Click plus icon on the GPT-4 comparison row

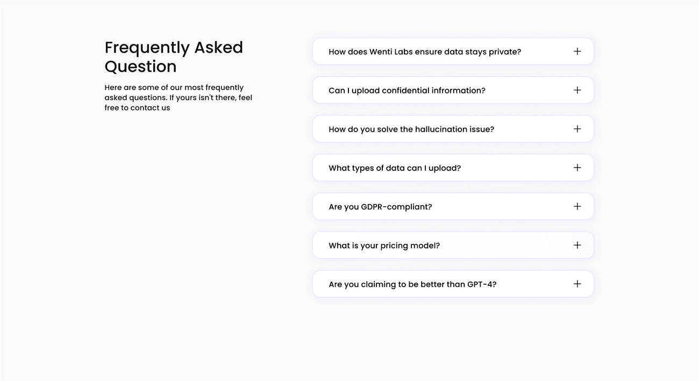pos(577,284)
